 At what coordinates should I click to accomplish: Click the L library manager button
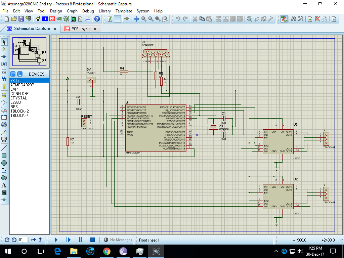(19, 73)
